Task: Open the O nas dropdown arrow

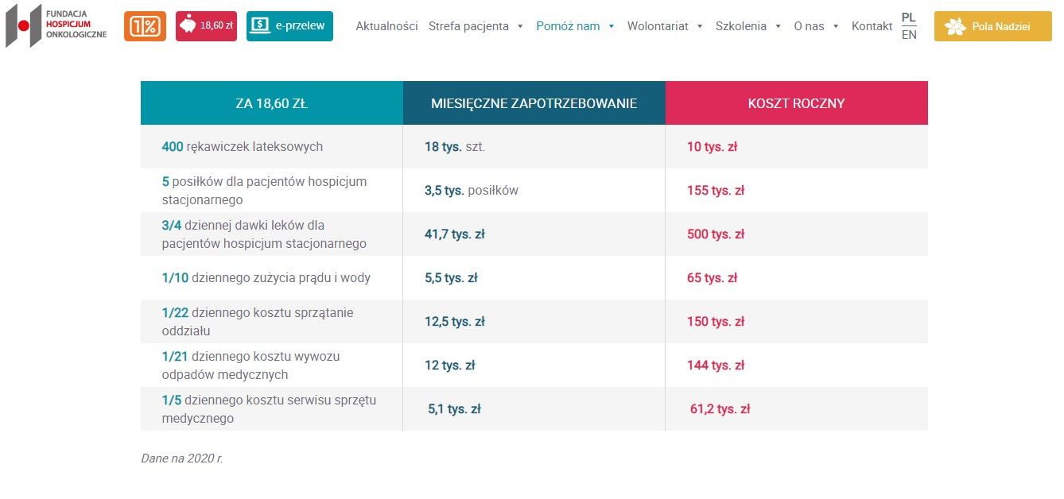Action: click(x=836, y=26)
